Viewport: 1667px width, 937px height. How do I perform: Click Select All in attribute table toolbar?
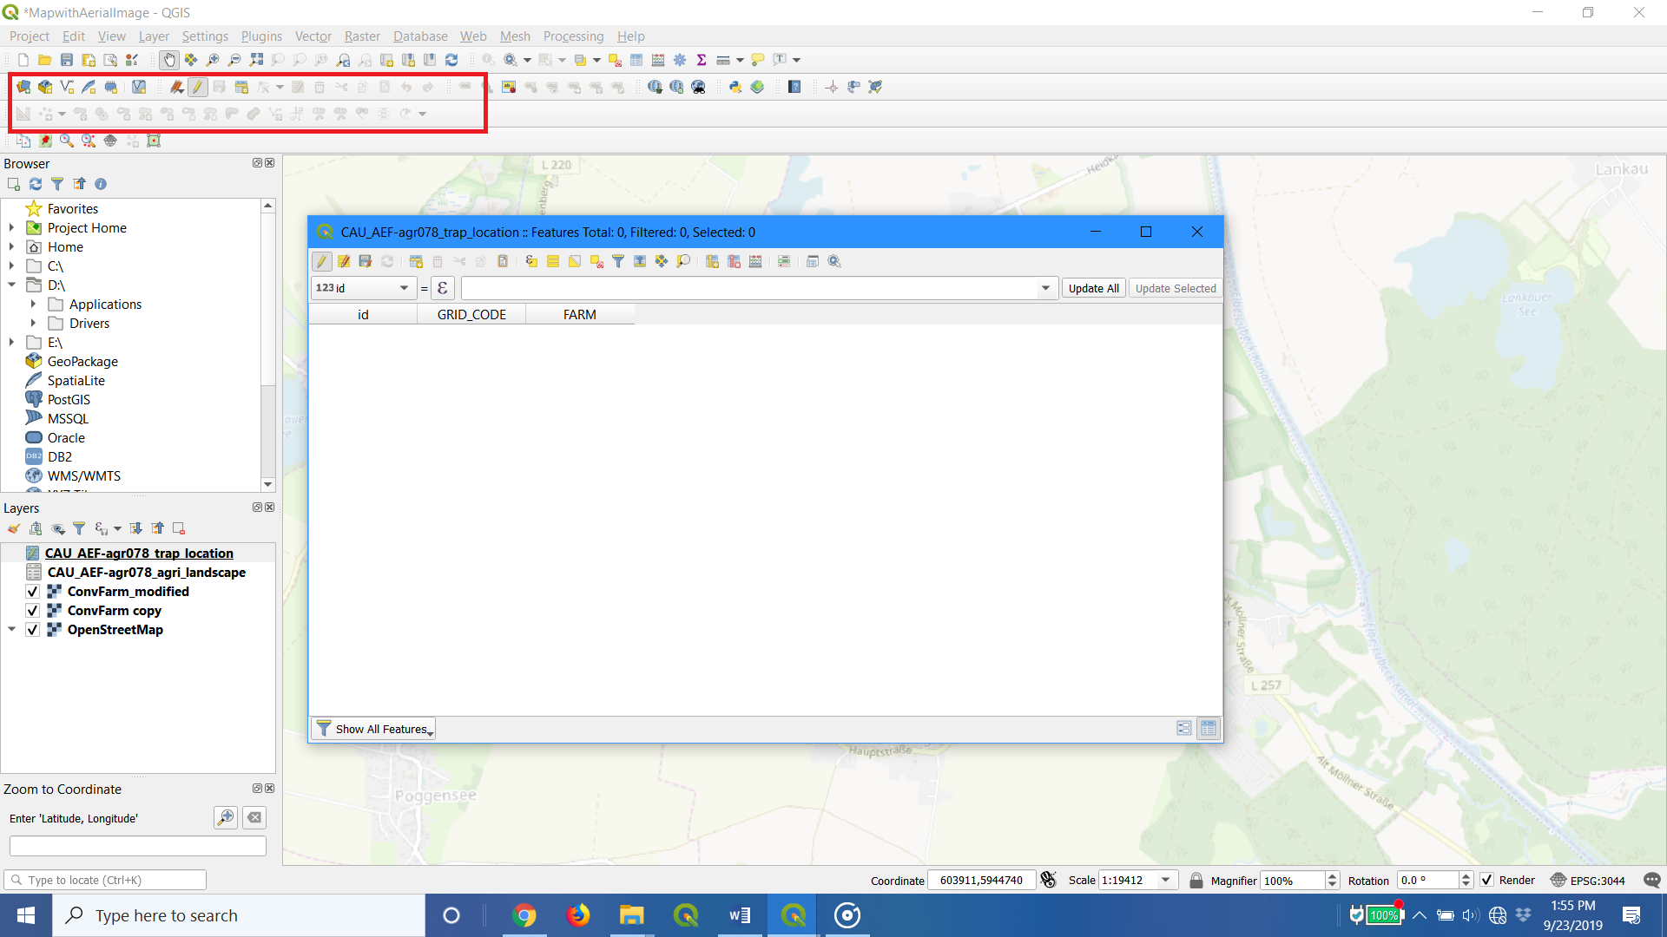[553, 261]
